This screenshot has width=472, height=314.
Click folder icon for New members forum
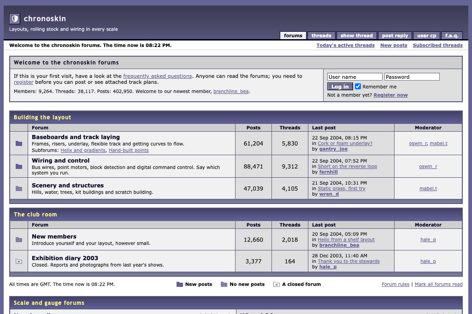point(19,240)
